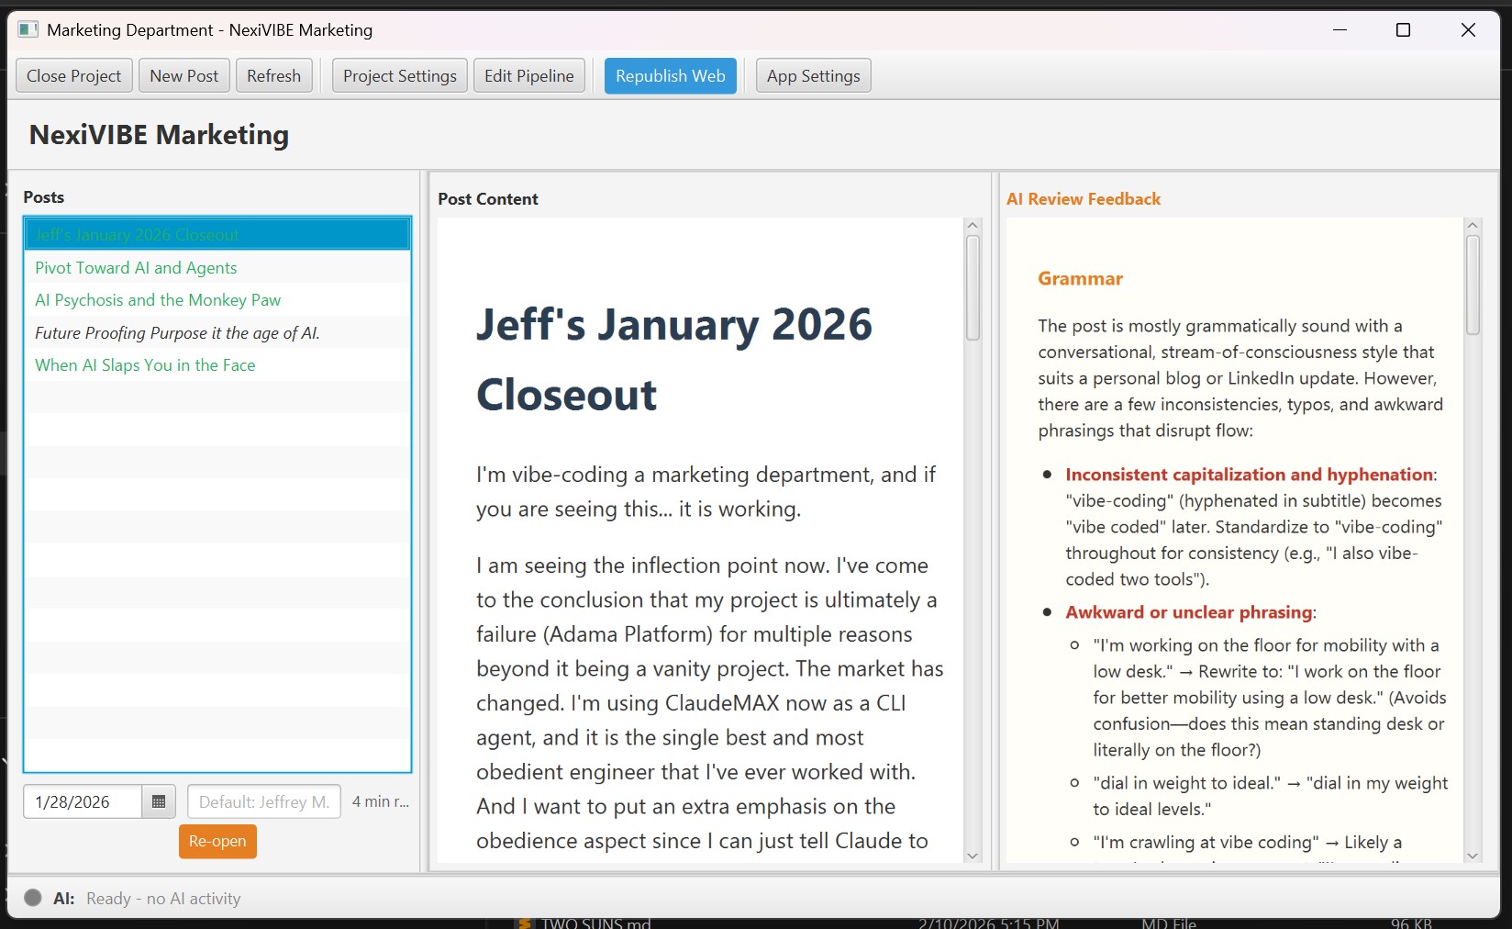Open the calendar date picker
The image size is (1512, 929).
coord(157,801)
